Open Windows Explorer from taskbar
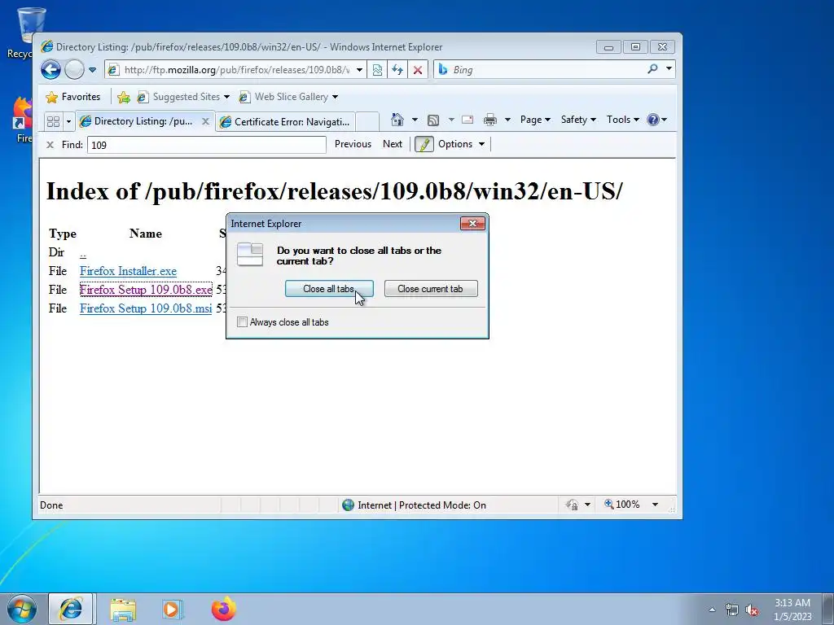The image size is (834, 625). (x=123, y=610)
